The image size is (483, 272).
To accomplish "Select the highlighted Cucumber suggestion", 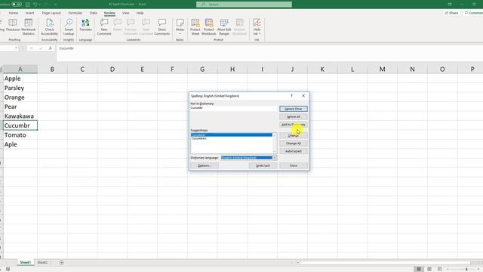I will coord(232,134).
